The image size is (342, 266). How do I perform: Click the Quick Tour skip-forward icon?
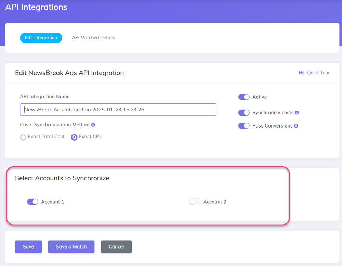click(x=301, y=73)
